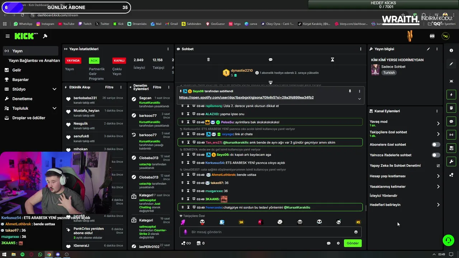Screen dimensions: 459x258
Task: Click the YAYINDA status badge
Action: (73, 61)
